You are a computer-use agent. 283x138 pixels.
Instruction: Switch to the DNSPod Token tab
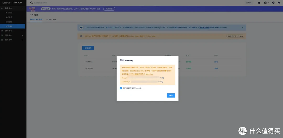(51, 19)
